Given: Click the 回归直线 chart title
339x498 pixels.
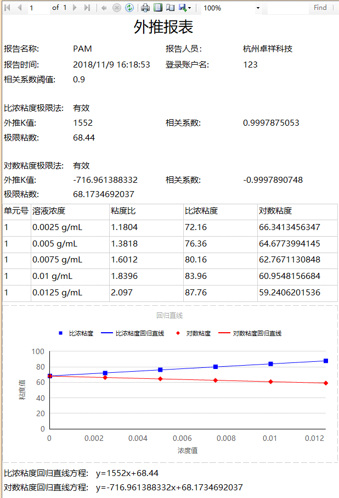Looking at the screenshot, I should [169, 316].
